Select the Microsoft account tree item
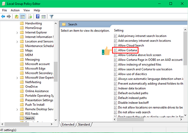Screen dimensions: 188x133 tap(37, 64)
